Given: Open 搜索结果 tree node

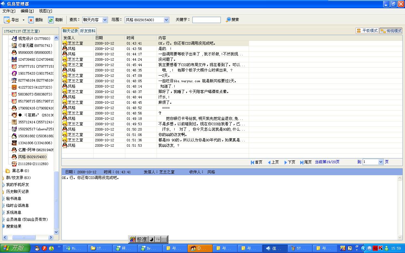Looking at the screenshot, I should click(x=14, y=226).
